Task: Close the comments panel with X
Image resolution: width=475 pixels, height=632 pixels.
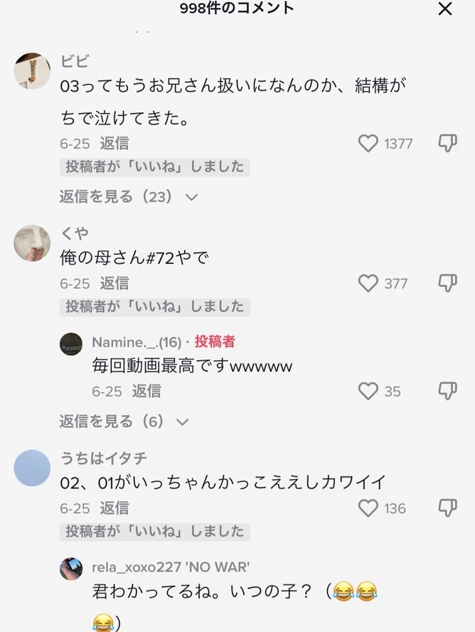Action: (445, 9)
